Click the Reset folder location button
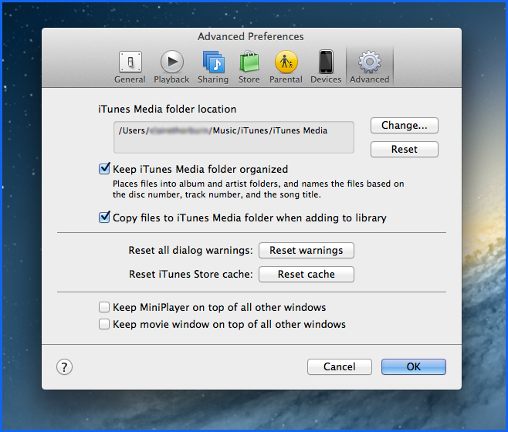Viewport: 508px width, 432px height. click(x=405, y=150)
